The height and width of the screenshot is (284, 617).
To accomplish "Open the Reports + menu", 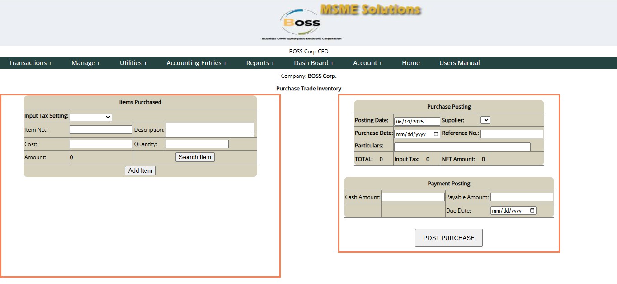I will 260,63.
